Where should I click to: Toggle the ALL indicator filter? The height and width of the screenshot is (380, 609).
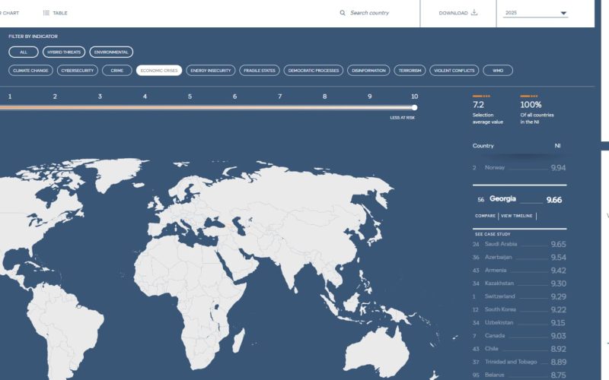coord(24,52)
